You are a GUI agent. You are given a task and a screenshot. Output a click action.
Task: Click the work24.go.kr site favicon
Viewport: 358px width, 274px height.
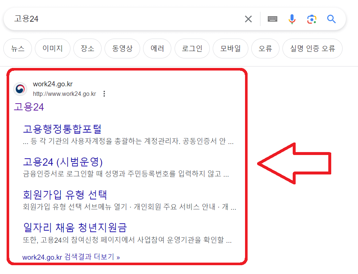tap(20, 89)
